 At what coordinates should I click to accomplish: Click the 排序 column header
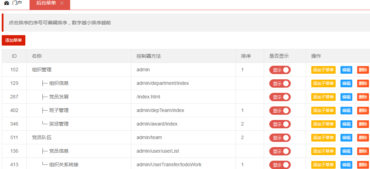click(246, 56)
